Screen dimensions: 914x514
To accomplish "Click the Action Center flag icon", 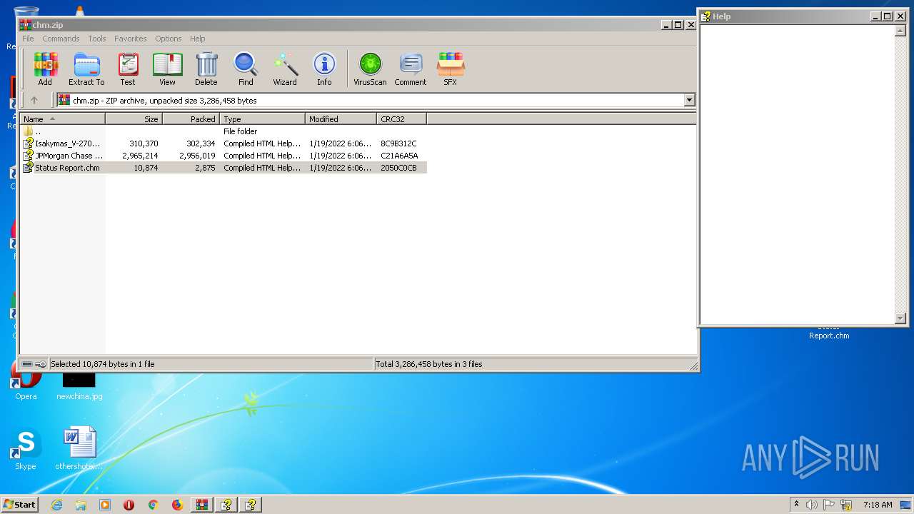I will tap(829, 505).
